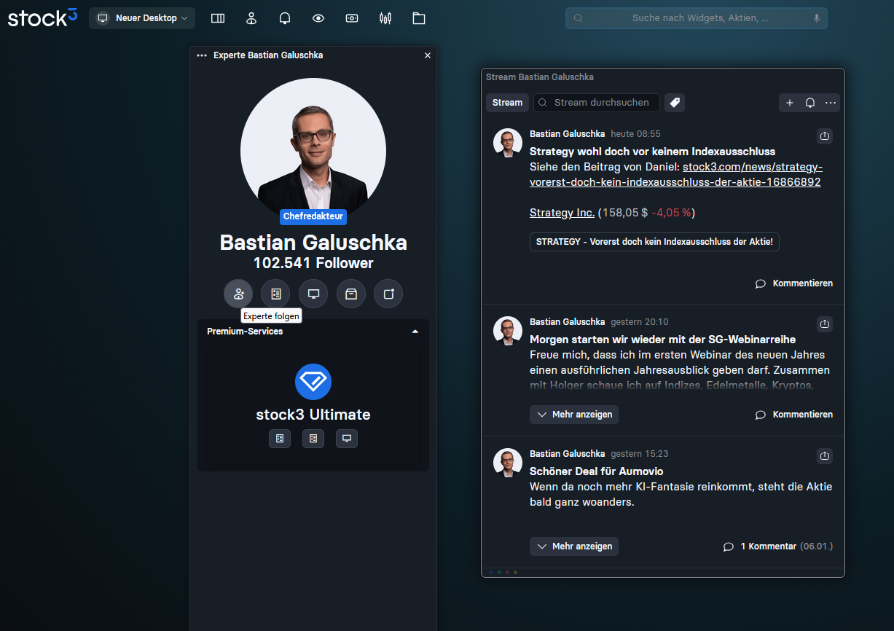Click the top search field for widgets and stocks
This screenshot has width=894, height=631.
point(696,18)
